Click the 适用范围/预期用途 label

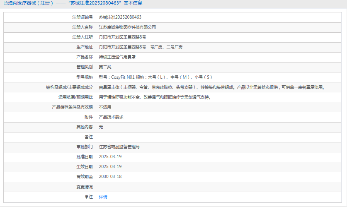coord(75,97)
